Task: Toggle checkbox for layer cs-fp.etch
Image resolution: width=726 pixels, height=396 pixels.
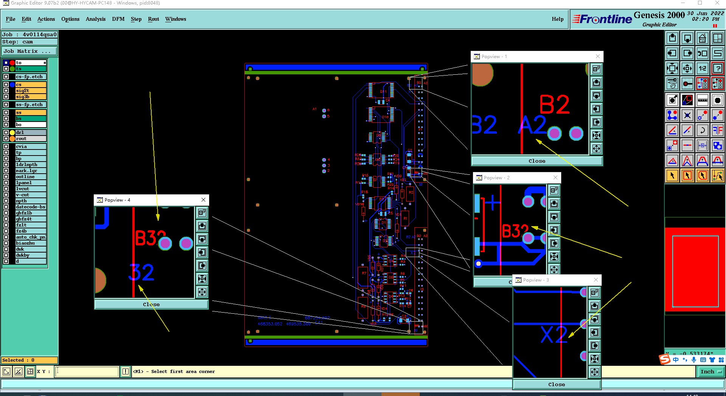Action: click(6, 77)
